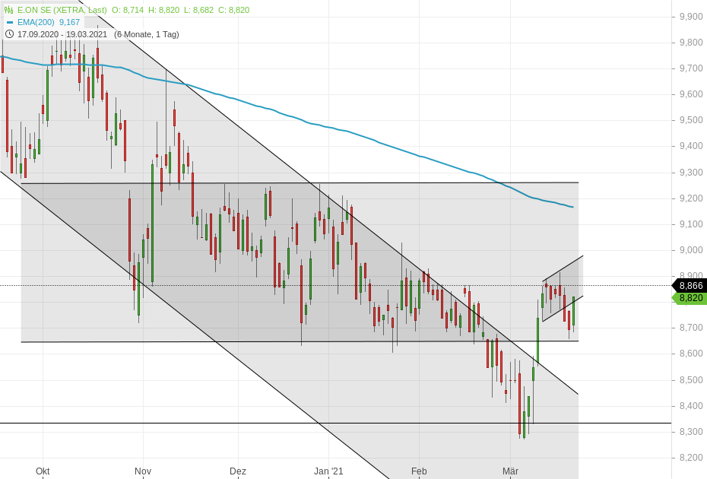The height and width of the screenshot is (479, 707).
Task: Click the Jan '21 label on time axis
Action: coord(328,471)
